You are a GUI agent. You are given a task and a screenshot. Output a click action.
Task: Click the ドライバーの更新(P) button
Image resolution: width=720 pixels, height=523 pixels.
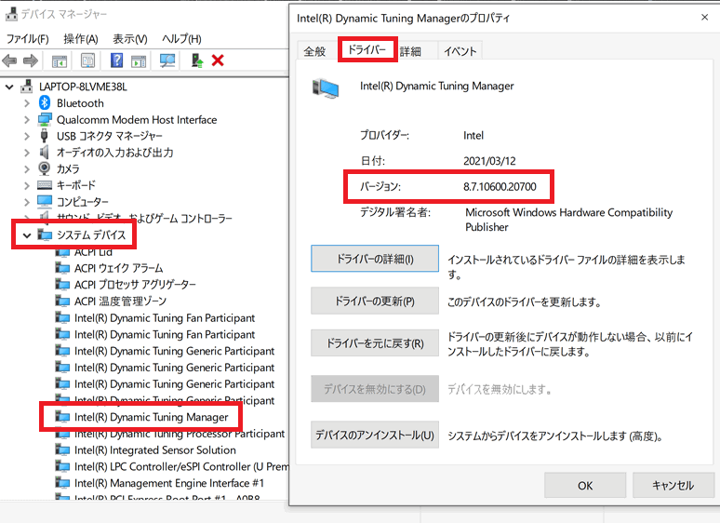(x=374, y=302)
